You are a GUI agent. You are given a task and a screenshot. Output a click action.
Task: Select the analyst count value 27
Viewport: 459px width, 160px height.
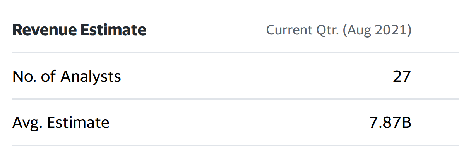(402, 76)
